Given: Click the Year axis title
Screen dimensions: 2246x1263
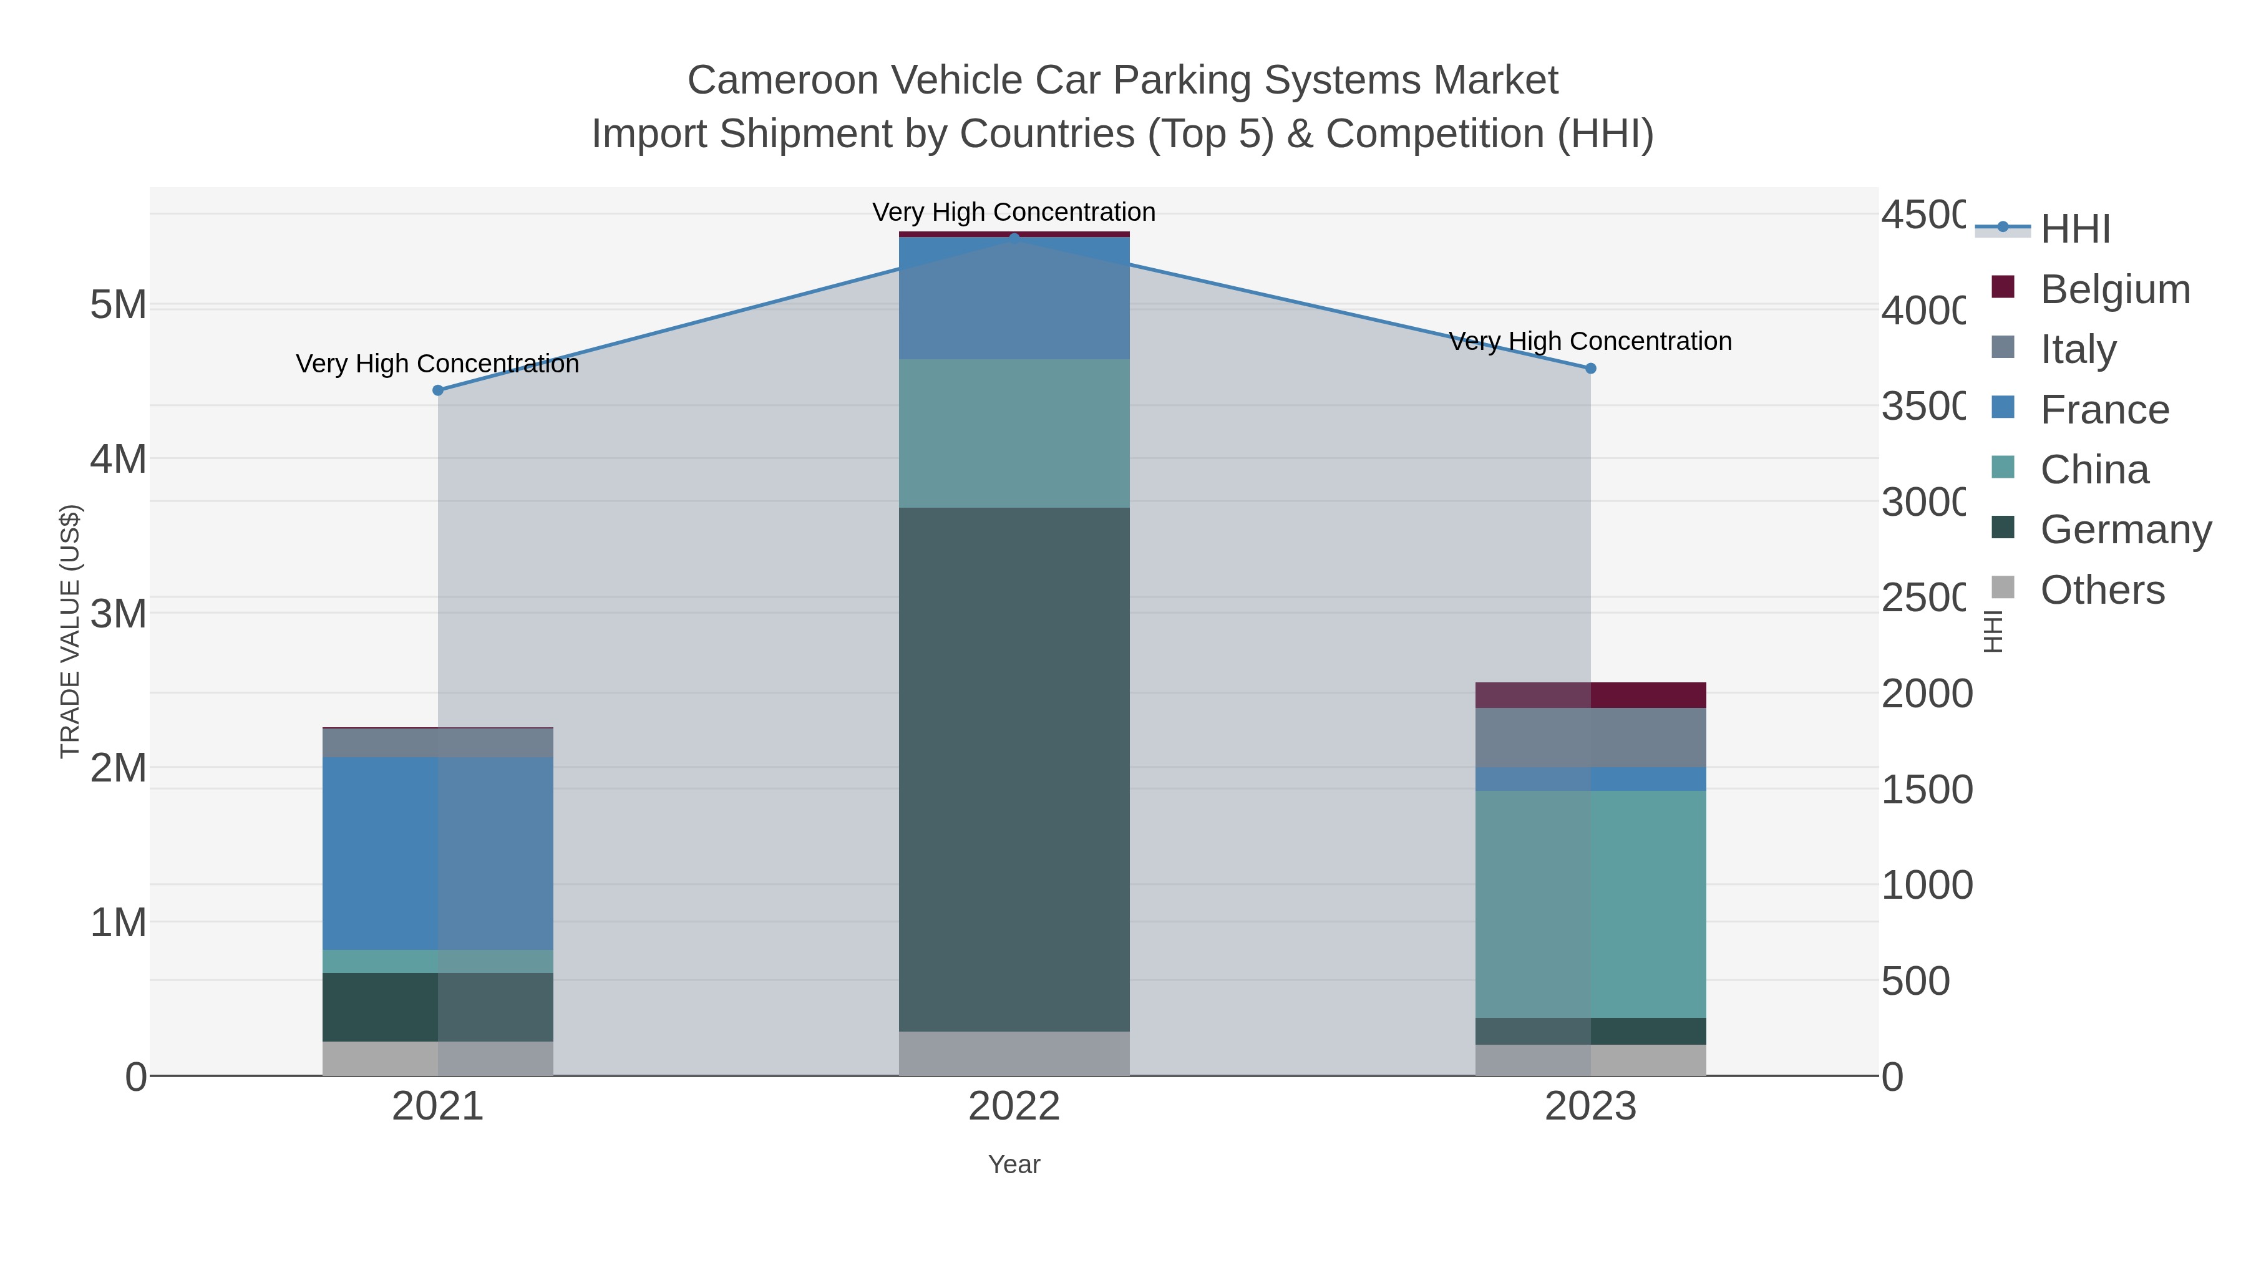Looking at the screenshot, I should (x=1014, y=1164).
